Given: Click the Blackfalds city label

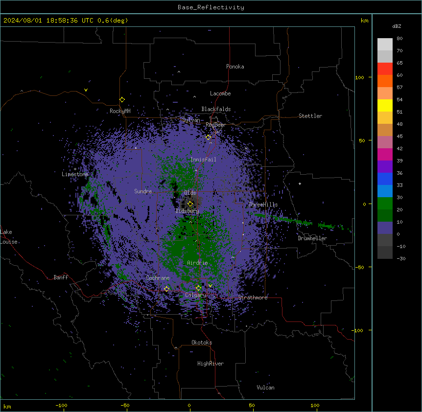Looking at the screenshot, I should coord(216,109).
